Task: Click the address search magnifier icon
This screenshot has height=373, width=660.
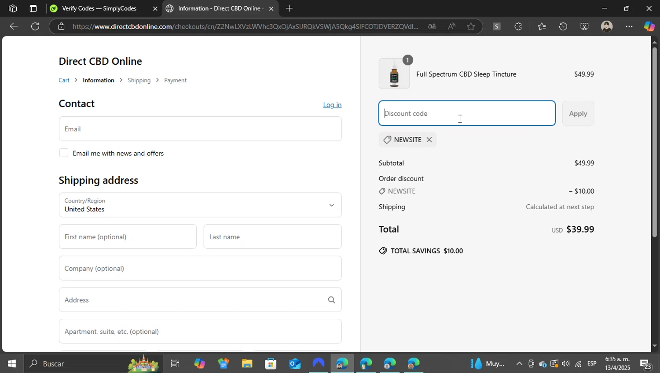Action: coord(331,300)
